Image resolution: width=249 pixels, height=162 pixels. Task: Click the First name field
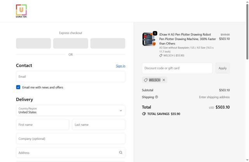pyautogui.click(x=42, y=125)
